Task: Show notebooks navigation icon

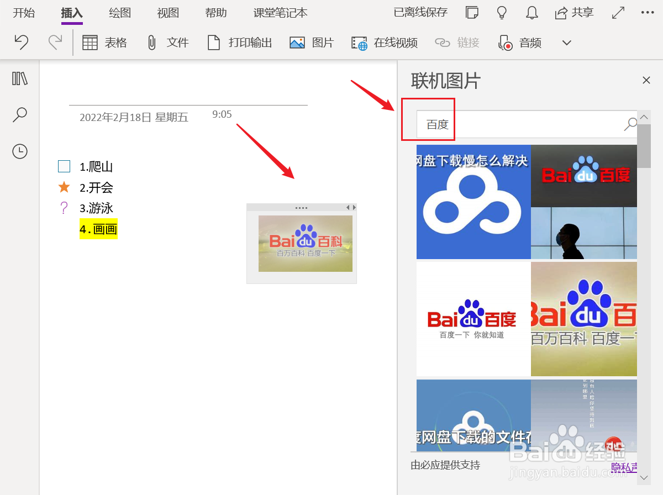Action: [x=20, y=78]
